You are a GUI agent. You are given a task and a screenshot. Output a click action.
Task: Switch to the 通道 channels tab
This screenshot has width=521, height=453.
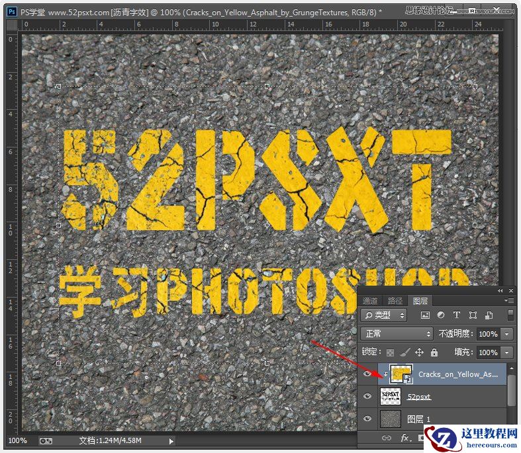coord(370,301)
